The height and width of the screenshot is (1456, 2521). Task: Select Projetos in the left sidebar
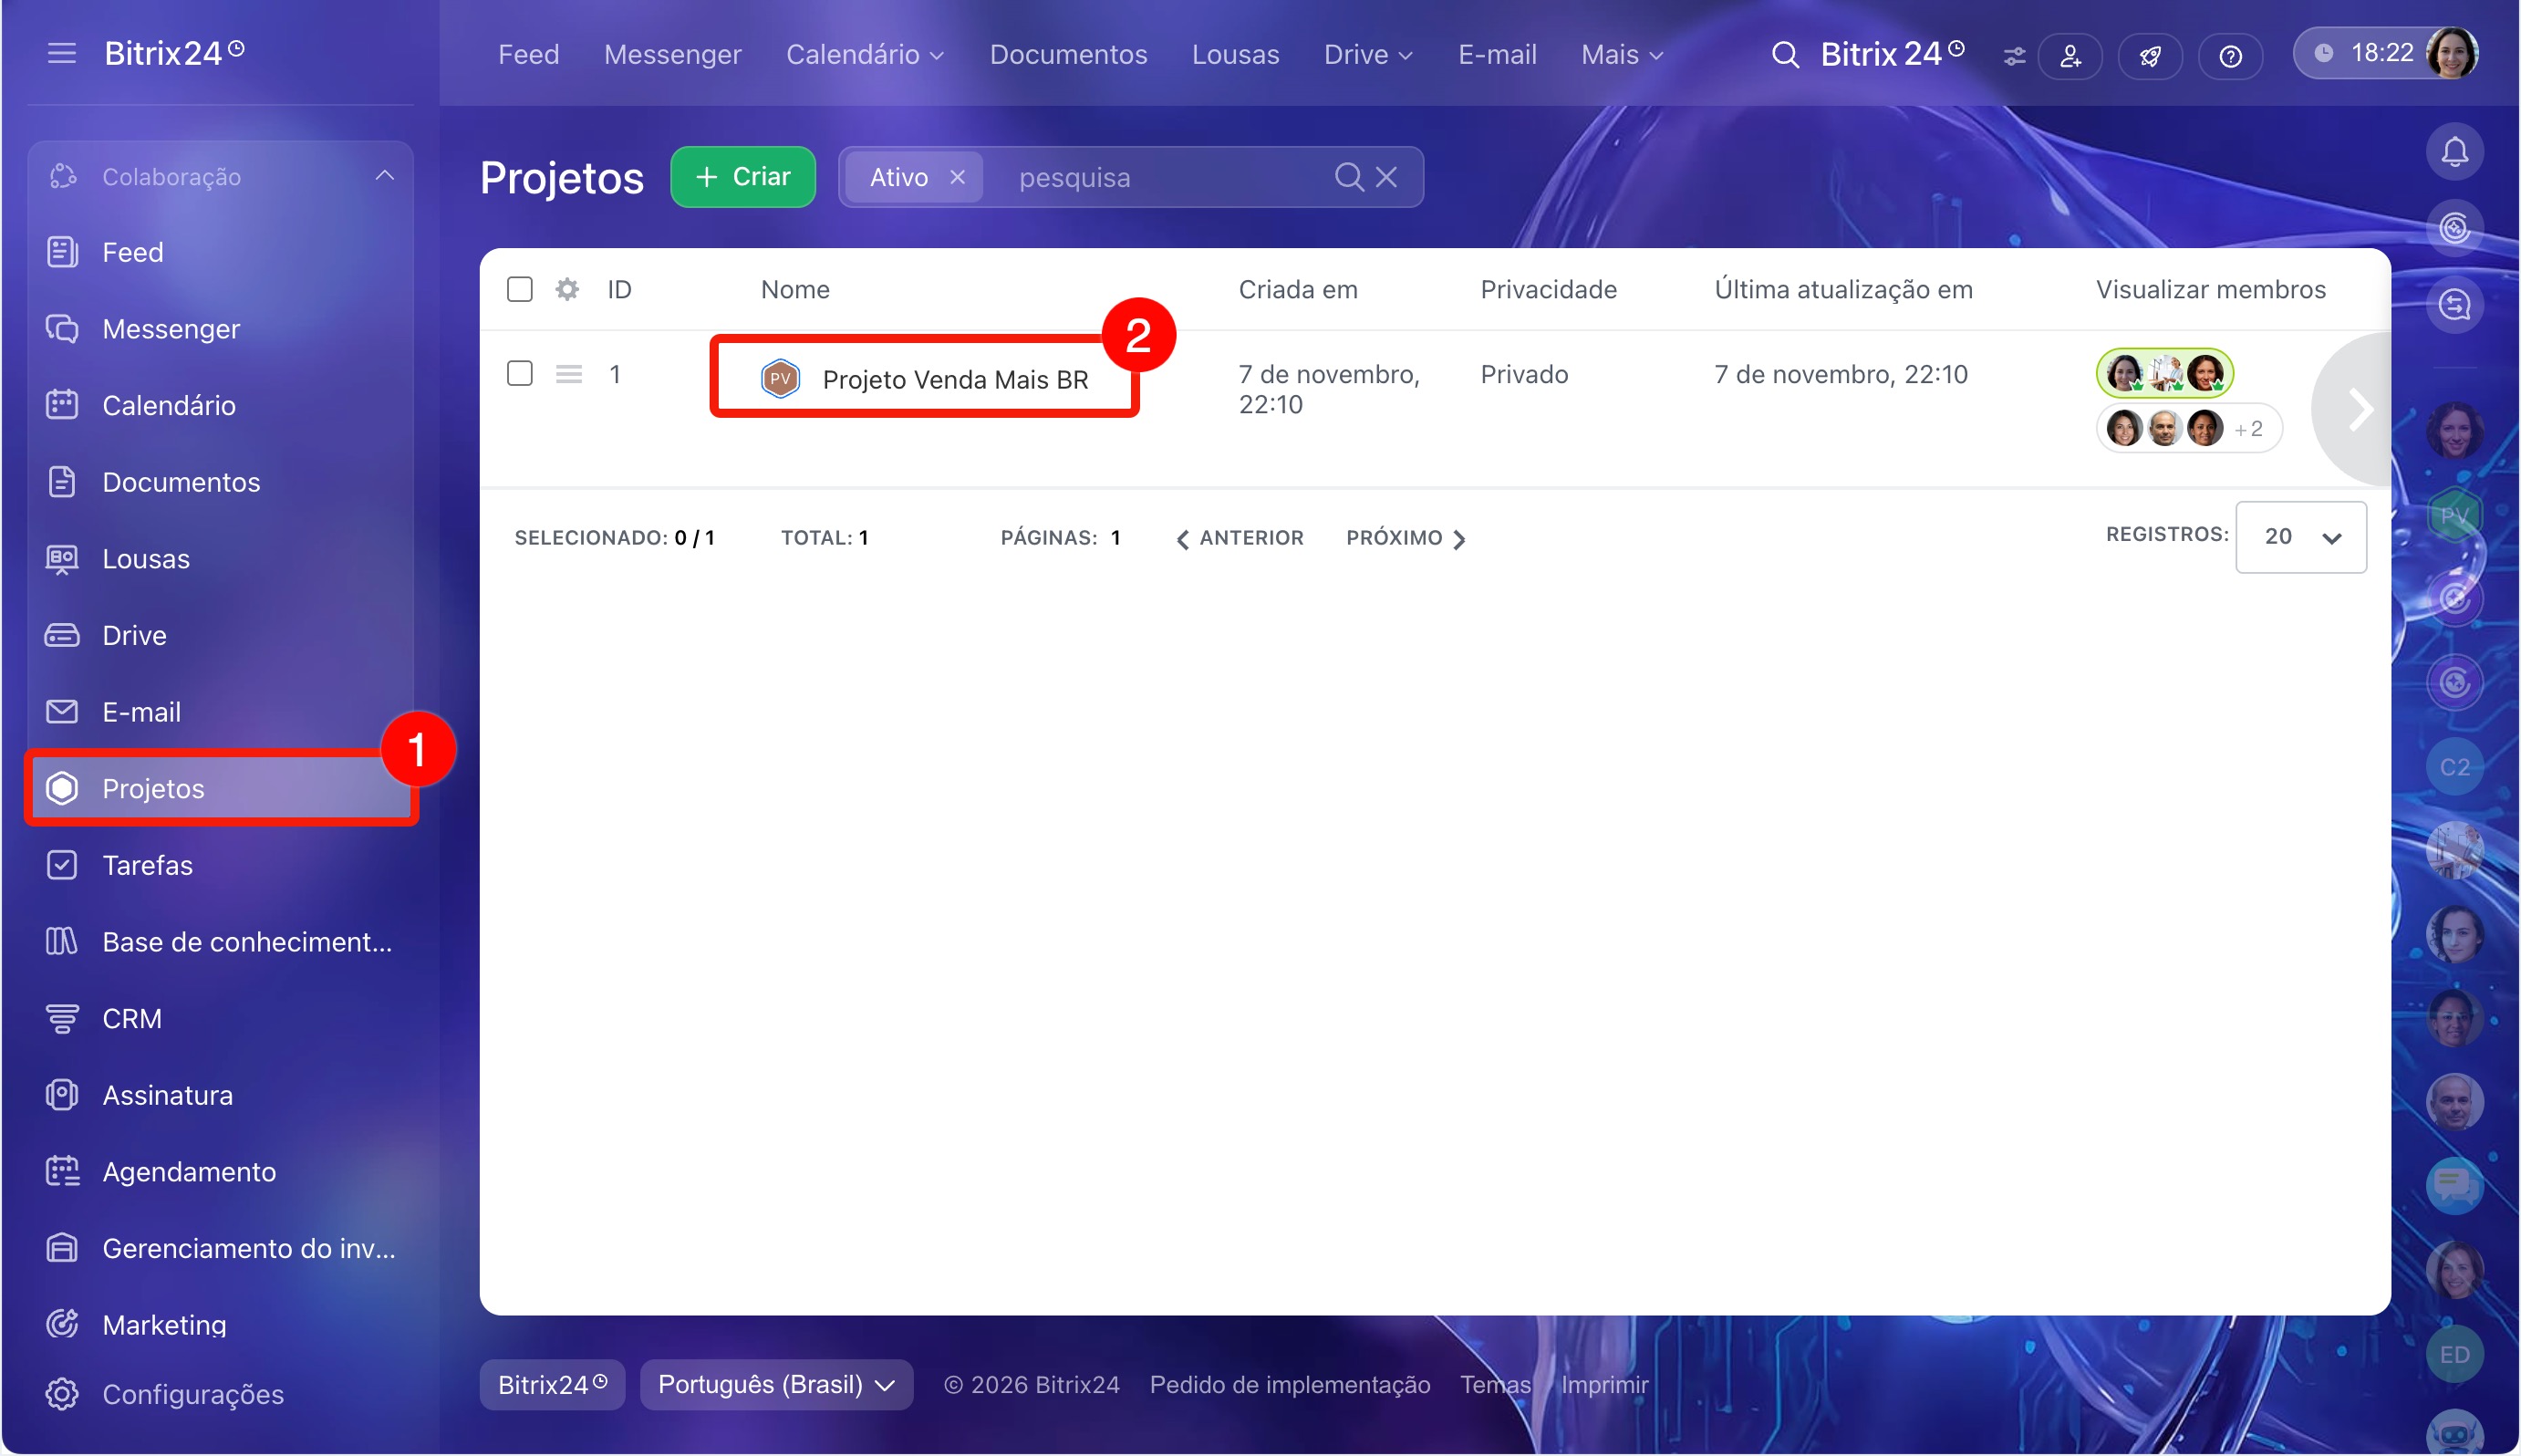[220, 788]
